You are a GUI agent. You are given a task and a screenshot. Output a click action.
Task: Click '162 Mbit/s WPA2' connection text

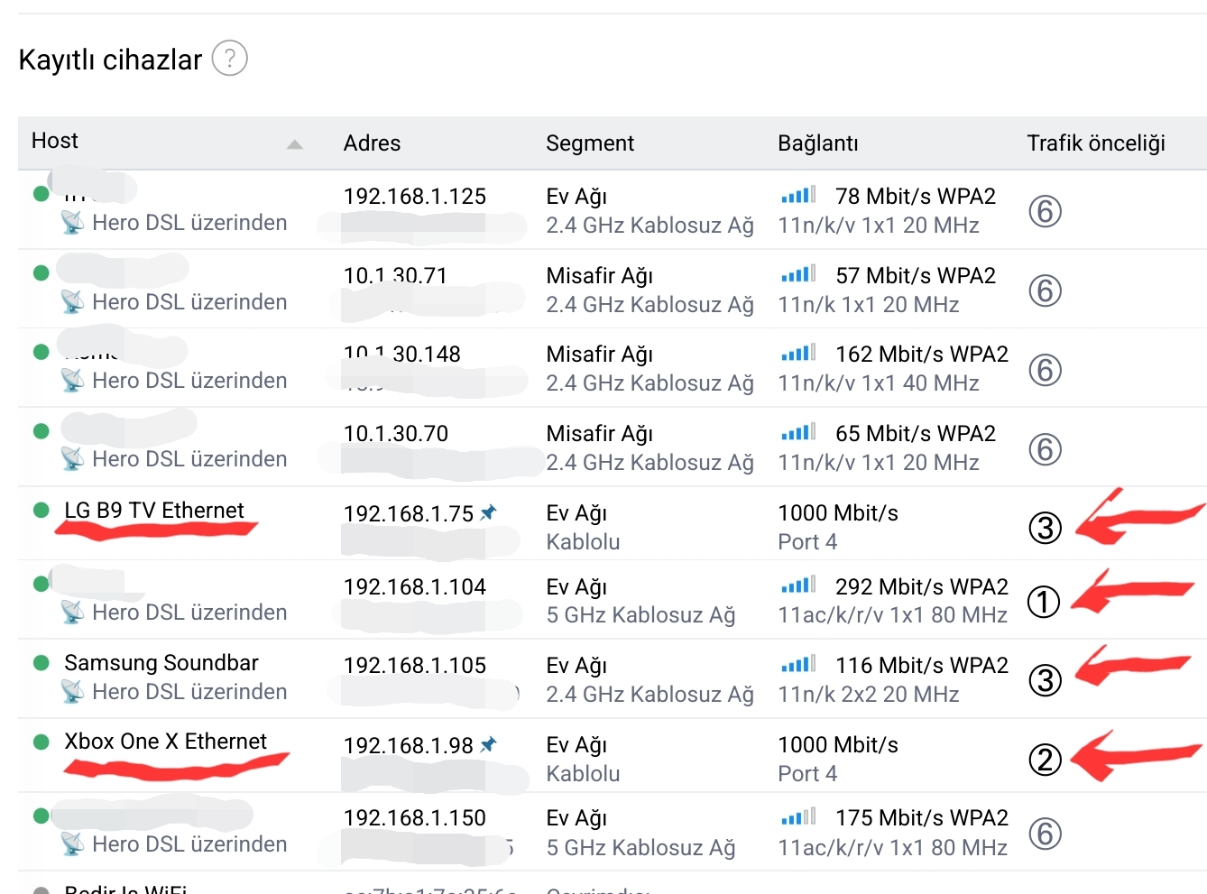point(922,355)
